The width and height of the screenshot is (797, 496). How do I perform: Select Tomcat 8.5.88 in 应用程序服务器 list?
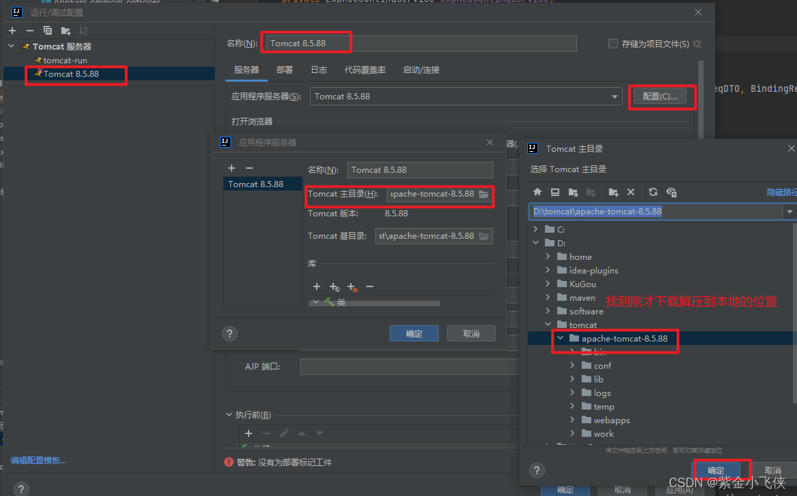263,184
